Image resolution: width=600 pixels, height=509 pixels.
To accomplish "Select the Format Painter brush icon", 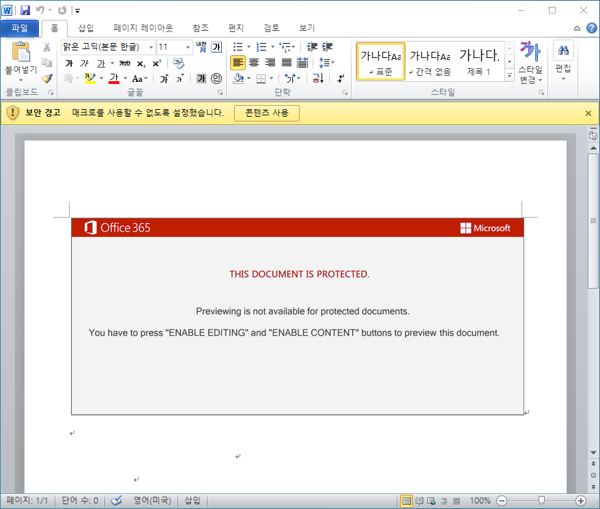I will [x=46, y=78].
